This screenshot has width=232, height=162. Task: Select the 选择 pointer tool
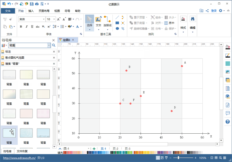pyautogui.click(x=90, y=23)
